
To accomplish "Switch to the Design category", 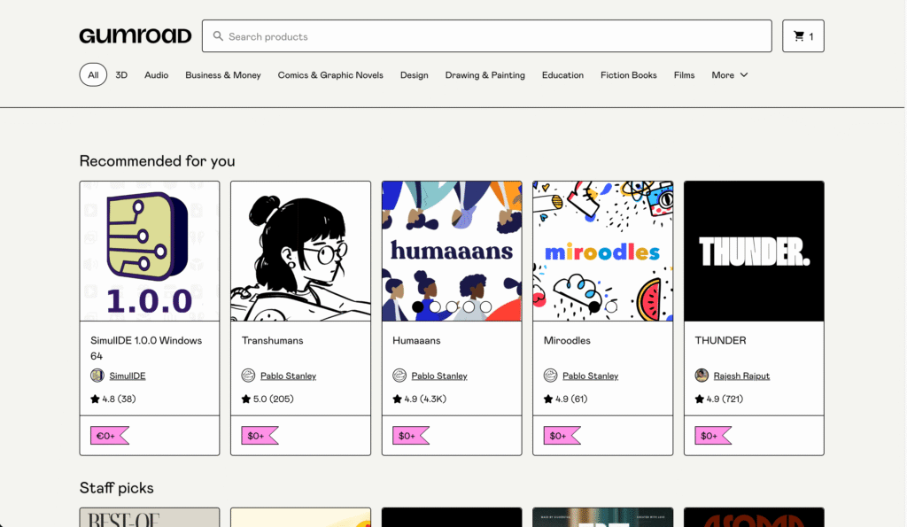I will [x=414, y=75].
